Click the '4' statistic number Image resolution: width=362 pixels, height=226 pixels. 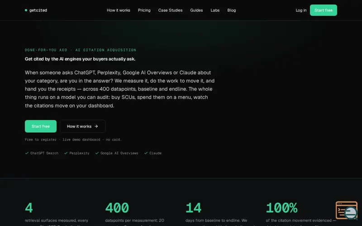[x=29, y=208]
